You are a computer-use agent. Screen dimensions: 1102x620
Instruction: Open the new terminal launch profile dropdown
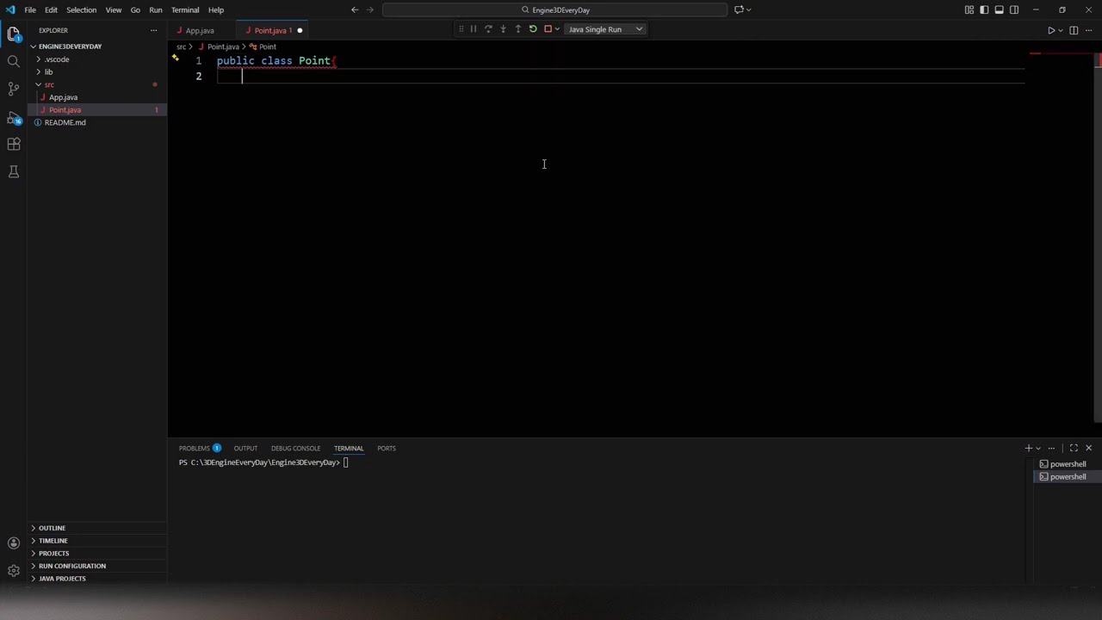1038,448
